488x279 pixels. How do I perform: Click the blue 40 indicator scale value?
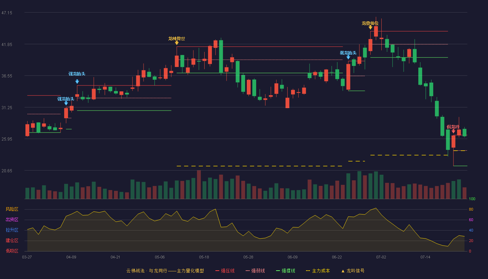471,230
